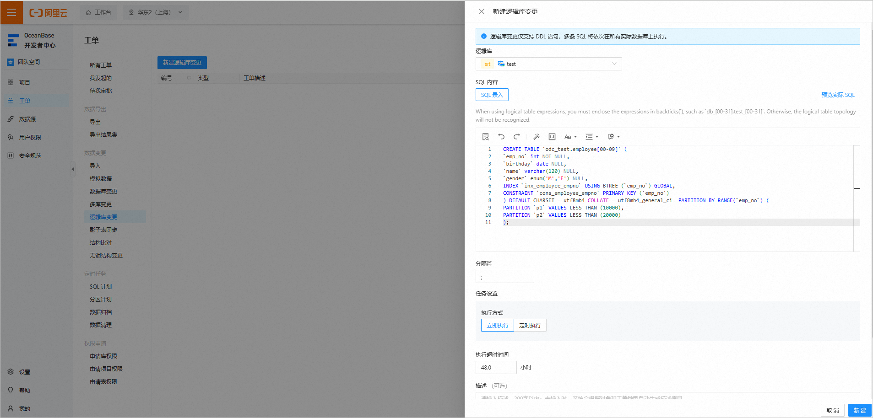The width and height of the screenshot is (873, 418).
Task: Select 分区计划 under 定时任务
Action: 101,300
